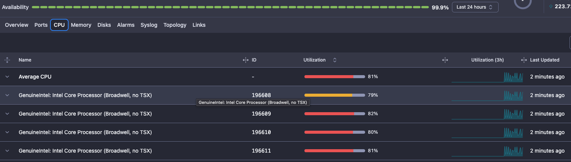Expand the Average CPU row
Image resolution: width=571 pixels, height=162 pixels.
[7, 77]
